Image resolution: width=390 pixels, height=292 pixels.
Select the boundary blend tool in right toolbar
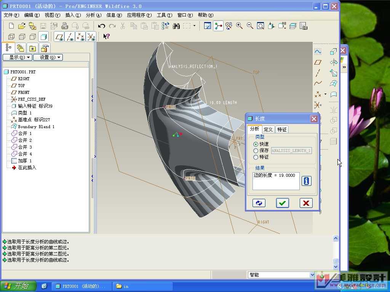coord(333,83)
